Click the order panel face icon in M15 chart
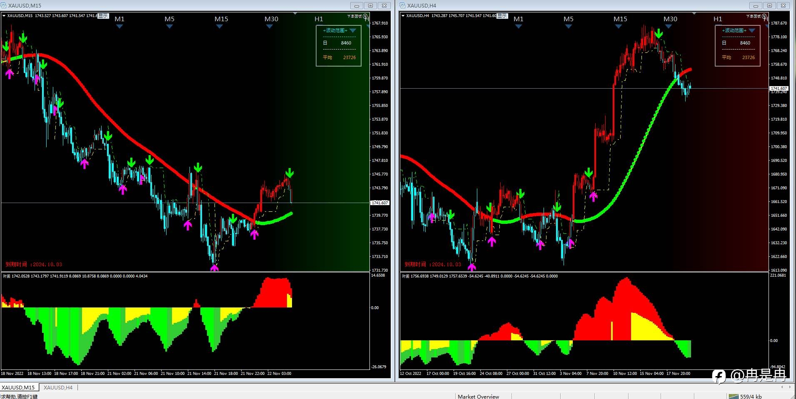Screen dimensions: 796x399 [x=365, y=16]
